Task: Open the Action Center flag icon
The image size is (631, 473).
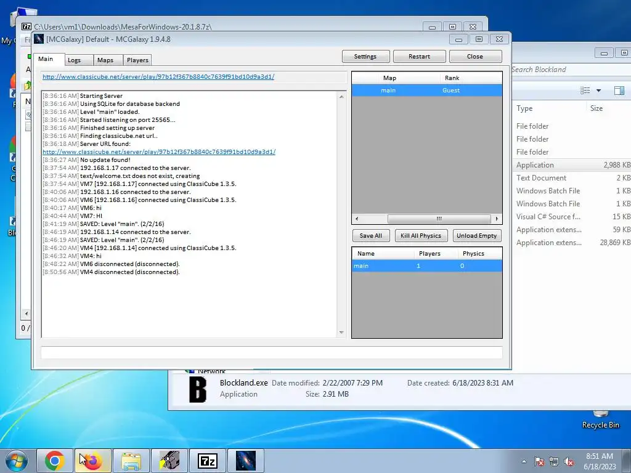Action: (539, 461)
